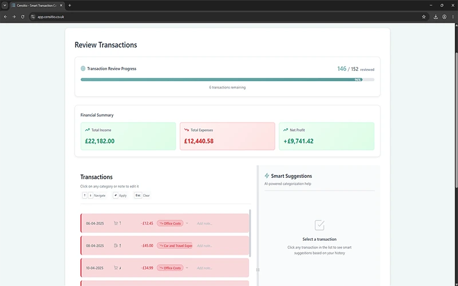Click the fuel icon in 08-04-2025 row

(x=116, y=246)
